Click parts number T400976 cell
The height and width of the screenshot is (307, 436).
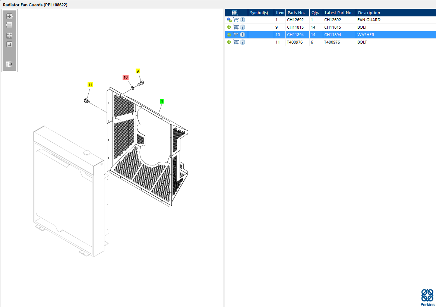(x=297, y=42)
